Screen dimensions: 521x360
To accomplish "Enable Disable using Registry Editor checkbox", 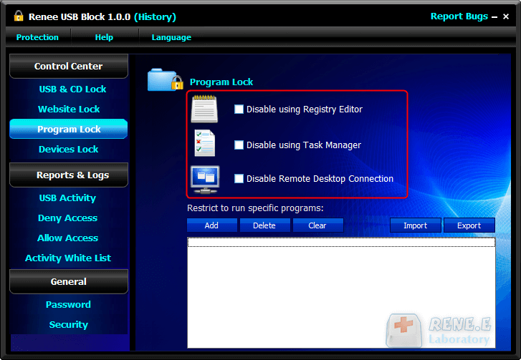I will 239,110.
